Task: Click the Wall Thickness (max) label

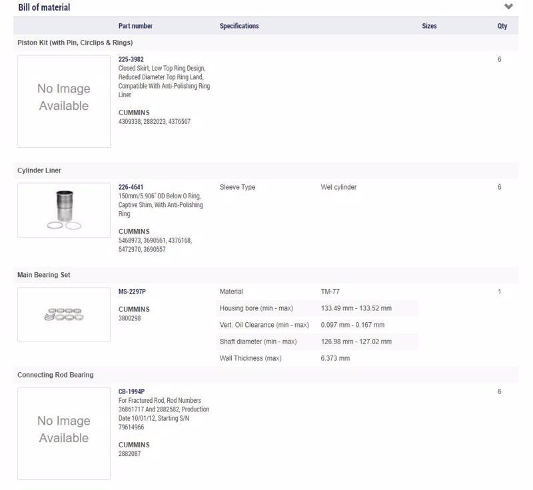Action: tap(251, 358)
